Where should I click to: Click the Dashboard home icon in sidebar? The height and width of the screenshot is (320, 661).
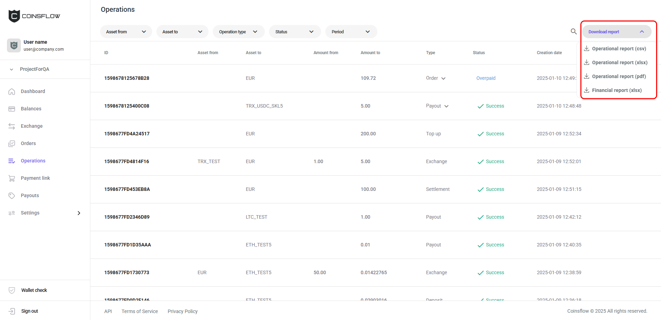(12, 92)
